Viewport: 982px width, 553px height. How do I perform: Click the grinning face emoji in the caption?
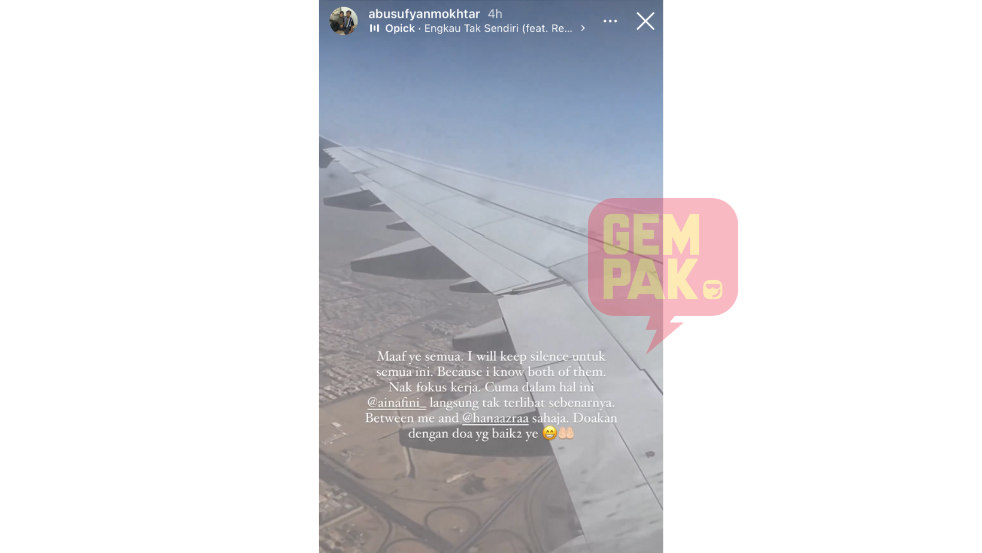(550, 433)
